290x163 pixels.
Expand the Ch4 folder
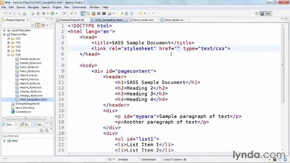click(9, 51)
